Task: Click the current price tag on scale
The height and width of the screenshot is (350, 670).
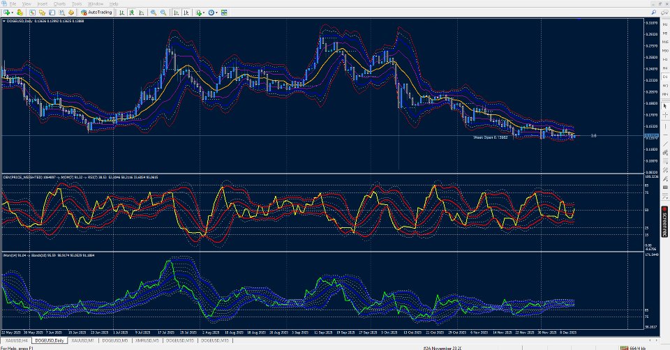Action: (x=651, y=136)
